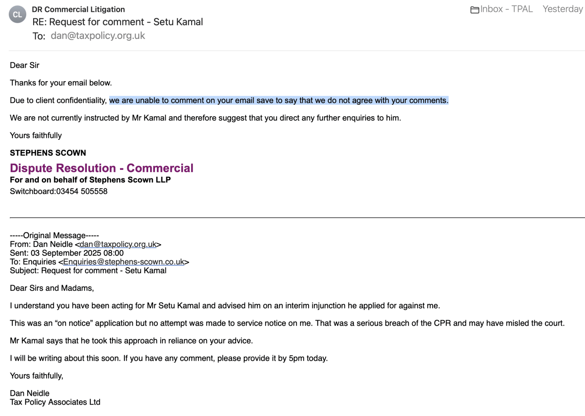Click the Switchboard number 03454 505558
Viewport: 585px width, 416px height.
point(82,191)
